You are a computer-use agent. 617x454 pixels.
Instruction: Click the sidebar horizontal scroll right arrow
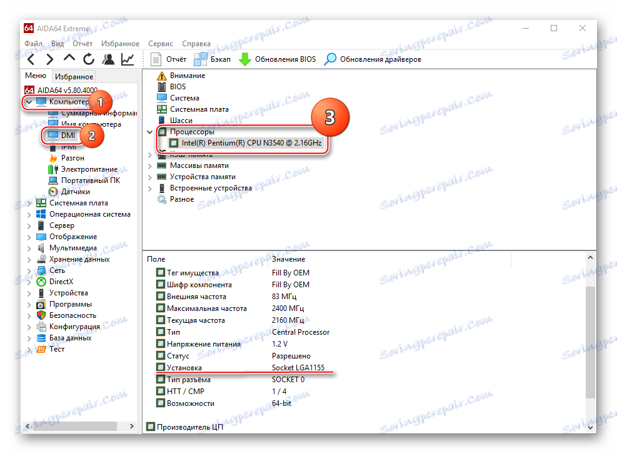coord(132,426)
